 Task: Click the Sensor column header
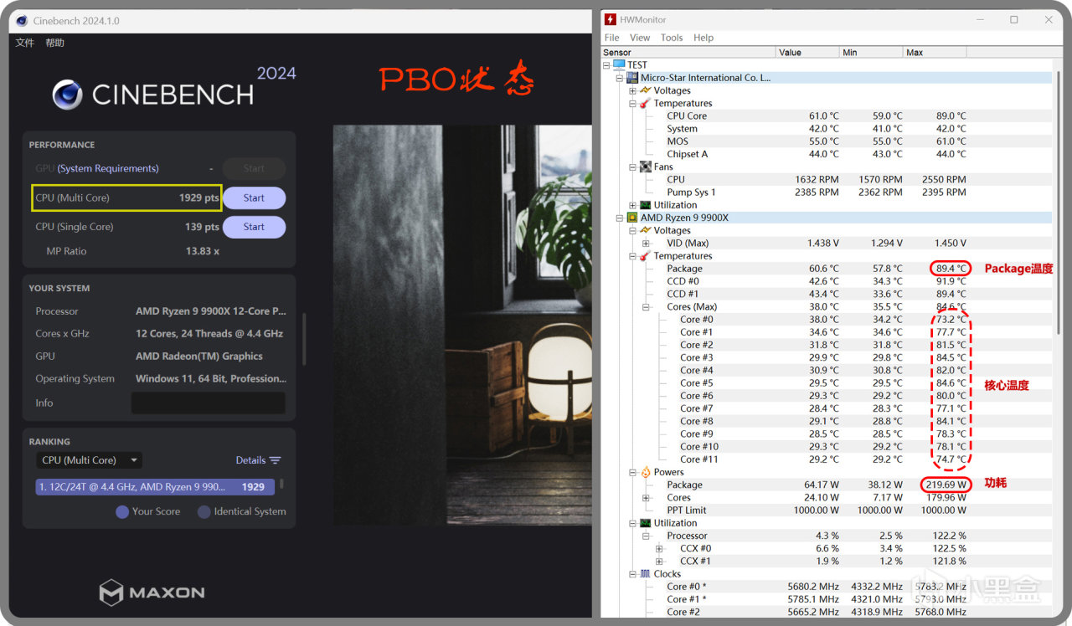click(689, 52)
